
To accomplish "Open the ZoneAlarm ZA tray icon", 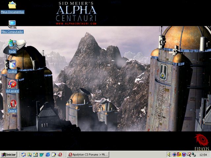I will [179, 155].
